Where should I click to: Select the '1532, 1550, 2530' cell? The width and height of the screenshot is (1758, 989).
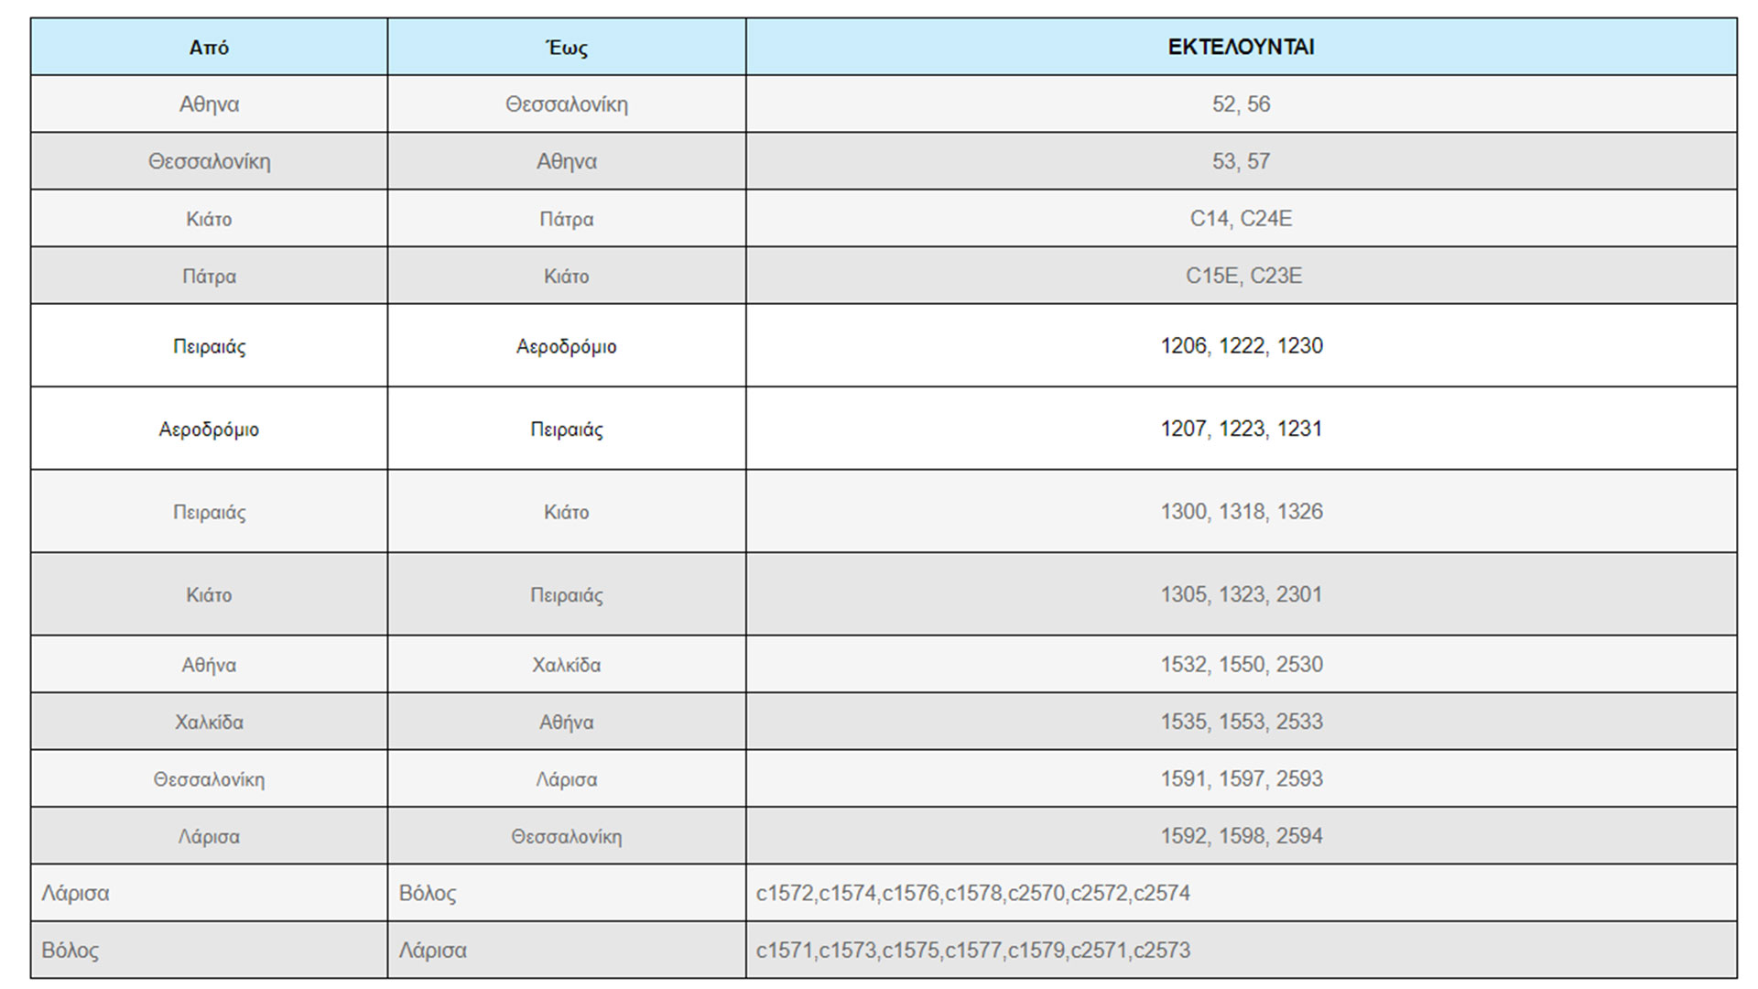coord(1242,665)
